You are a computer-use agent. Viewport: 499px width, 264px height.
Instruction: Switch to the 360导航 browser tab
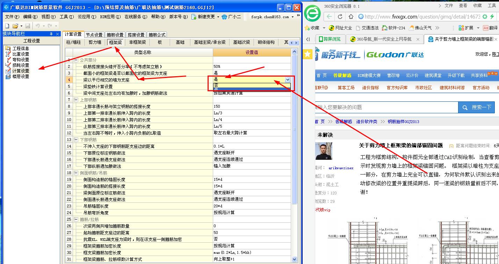(384, 39)
